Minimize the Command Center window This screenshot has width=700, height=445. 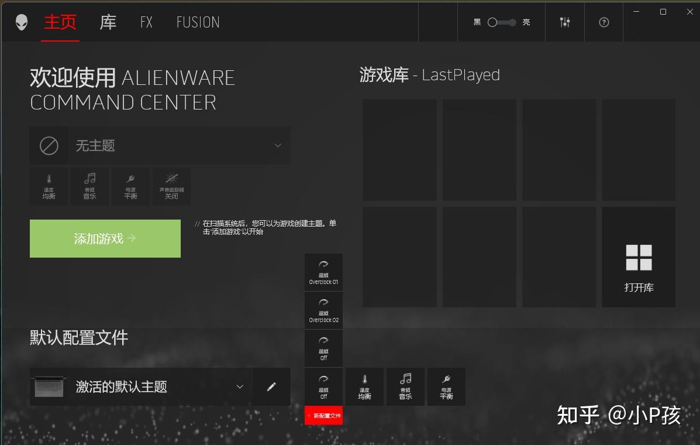pos(636,12)
